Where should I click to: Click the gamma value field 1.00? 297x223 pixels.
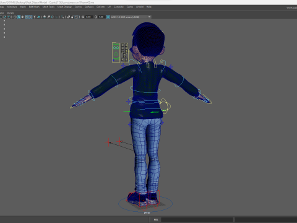[101, 17]
